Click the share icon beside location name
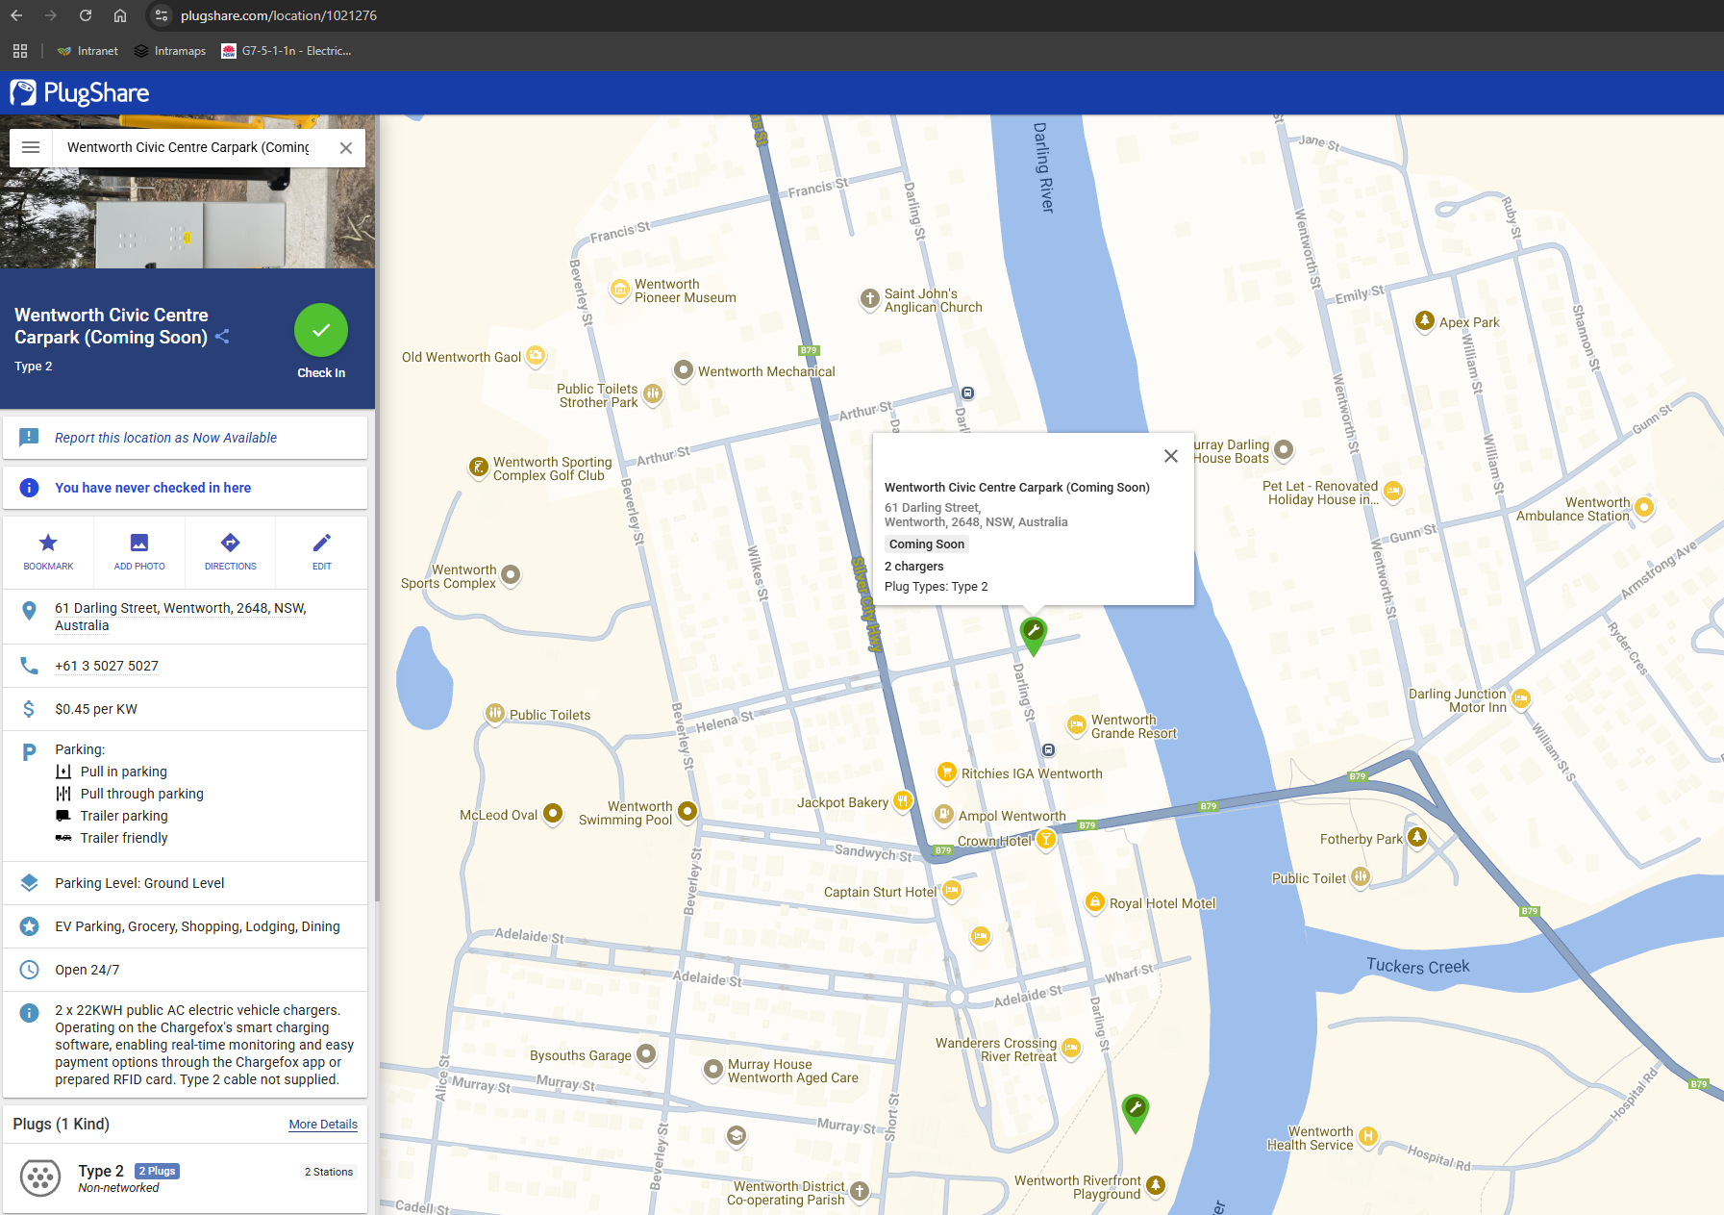 coord(222,337)
